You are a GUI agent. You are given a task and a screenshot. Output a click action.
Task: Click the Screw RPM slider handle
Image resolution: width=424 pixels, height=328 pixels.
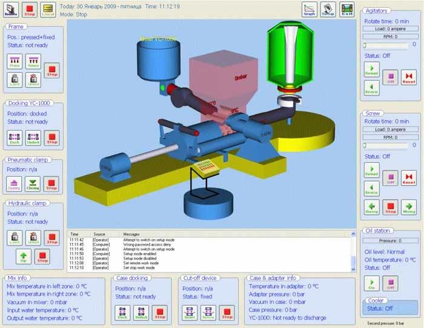pyautogui.click(x=365, y=145)
